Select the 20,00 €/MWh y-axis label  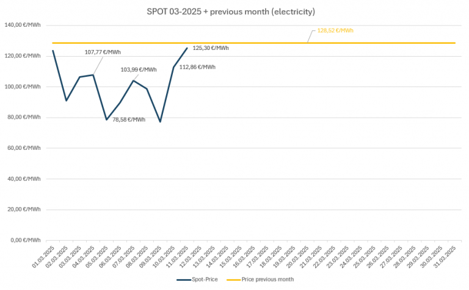click(23, 209)
